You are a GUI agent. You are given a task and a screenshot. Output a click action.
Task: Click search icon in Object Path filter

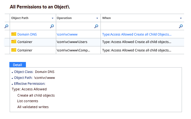tap(52, 26)
